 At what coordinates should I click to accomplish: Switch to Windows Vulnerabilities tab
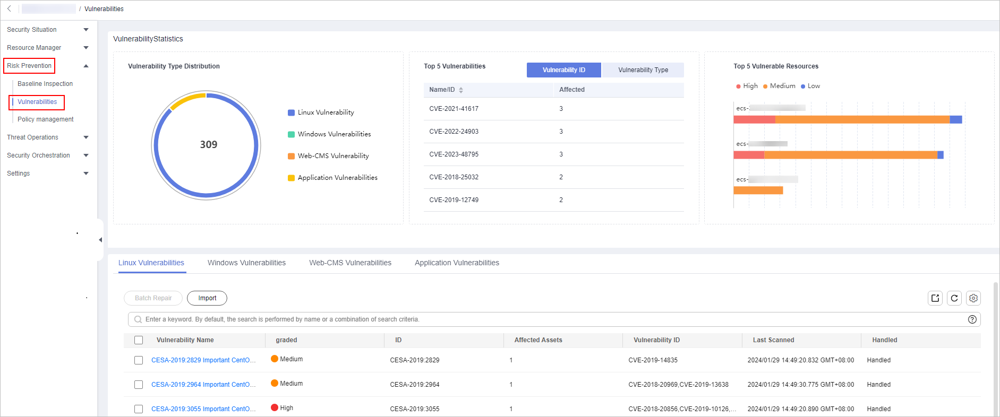246,263
